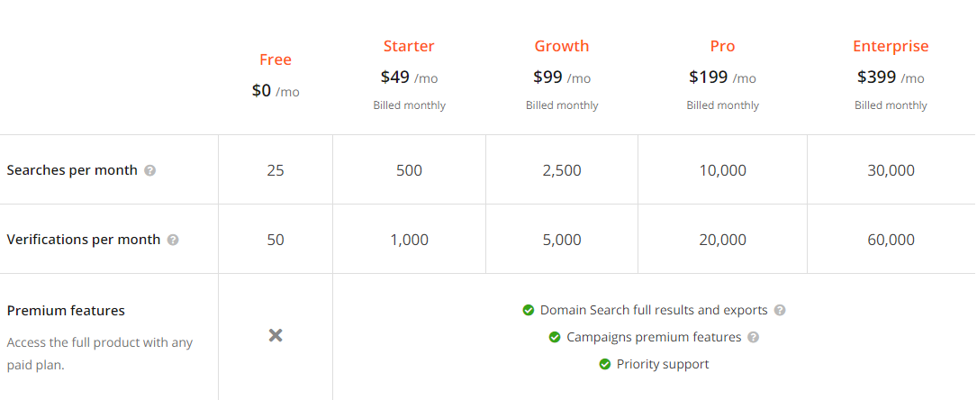Click the gray X in Free column
Image resolution: width=977 pixels, height=400 pixels.
click(276, 336)
